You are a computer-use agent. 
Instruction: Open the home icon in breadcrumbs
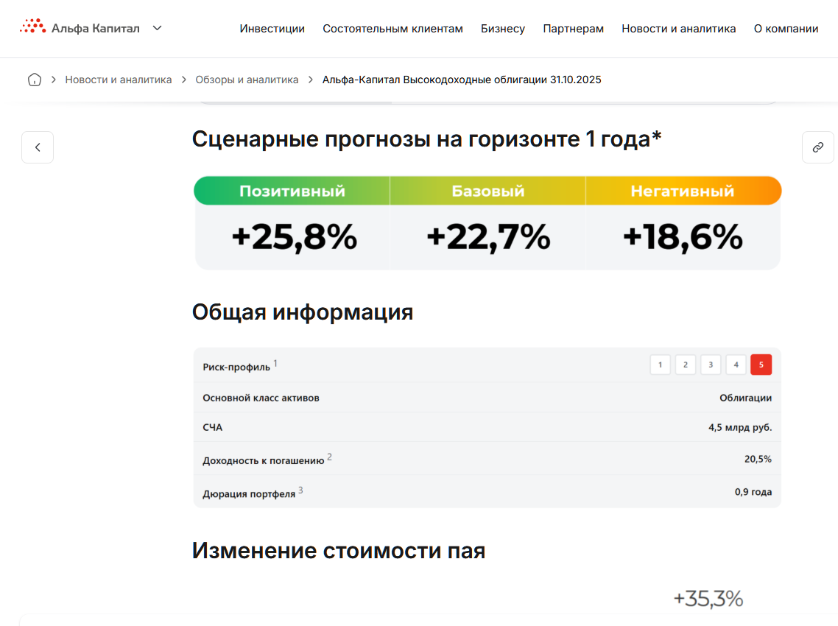coord(34,80)
